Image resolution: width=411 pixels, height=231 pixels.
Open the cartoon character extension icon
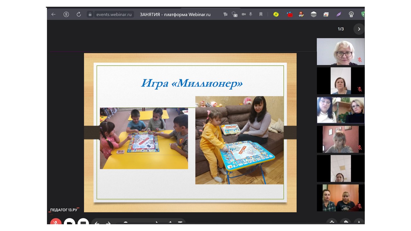point(301,14)
